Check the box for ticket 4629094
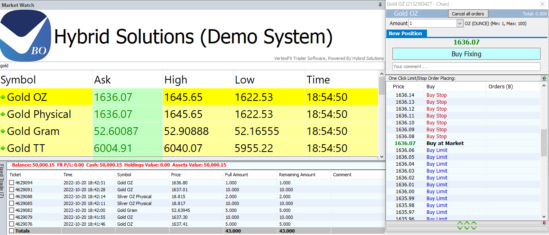 click(12, 183)
